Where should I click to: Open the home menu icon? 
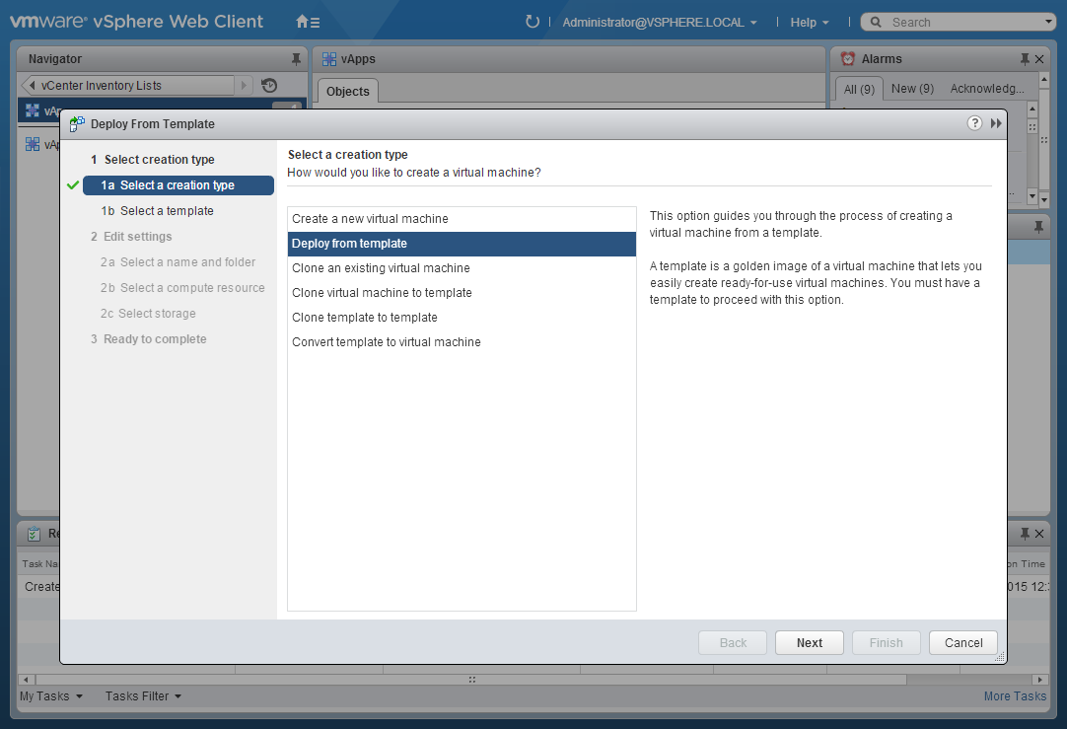pos(308,22)
